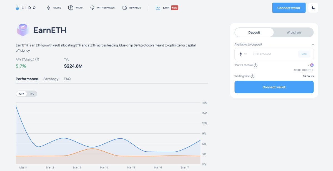
Task: Click the 'APY (7d avg.)' label
Action: pos(25,59)
